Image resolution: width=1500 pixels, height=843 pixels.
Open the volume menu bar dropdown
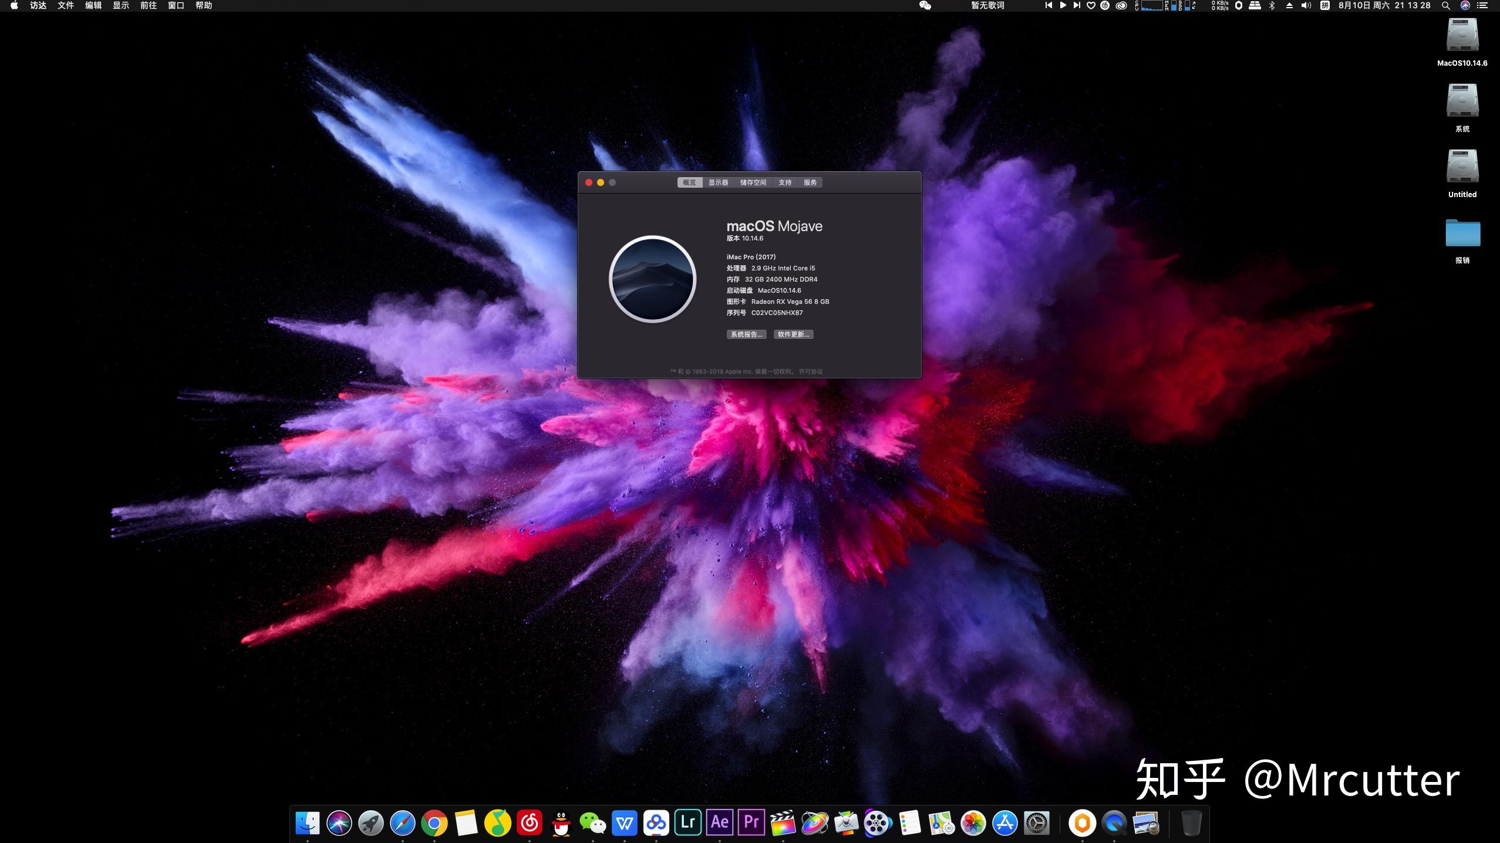(x=1306, y=5)
